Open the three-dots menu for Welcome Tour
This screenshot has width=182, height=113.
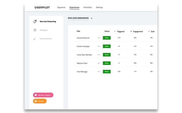[x=99, y=63]
